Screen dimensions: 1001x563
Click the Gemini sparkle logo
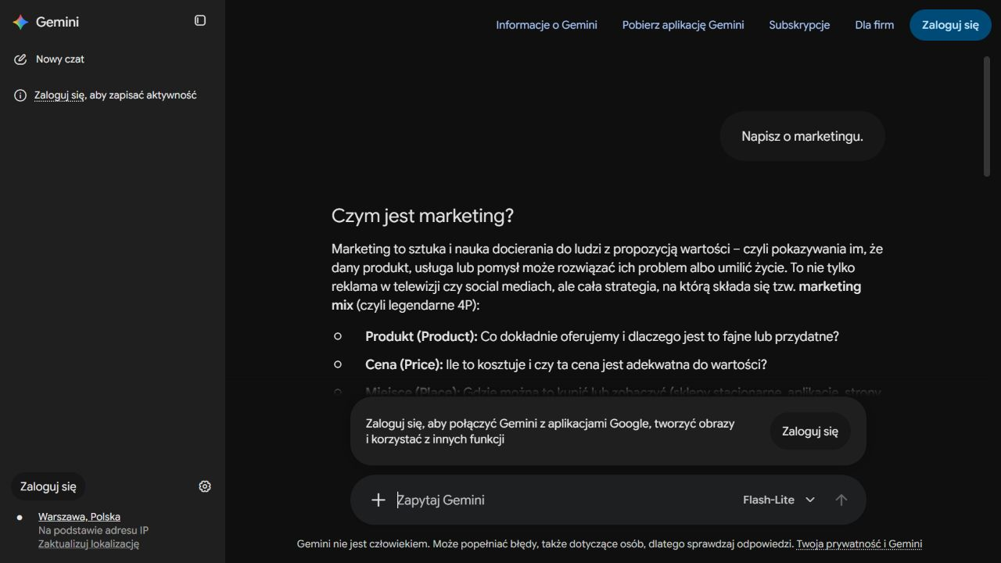20,22
